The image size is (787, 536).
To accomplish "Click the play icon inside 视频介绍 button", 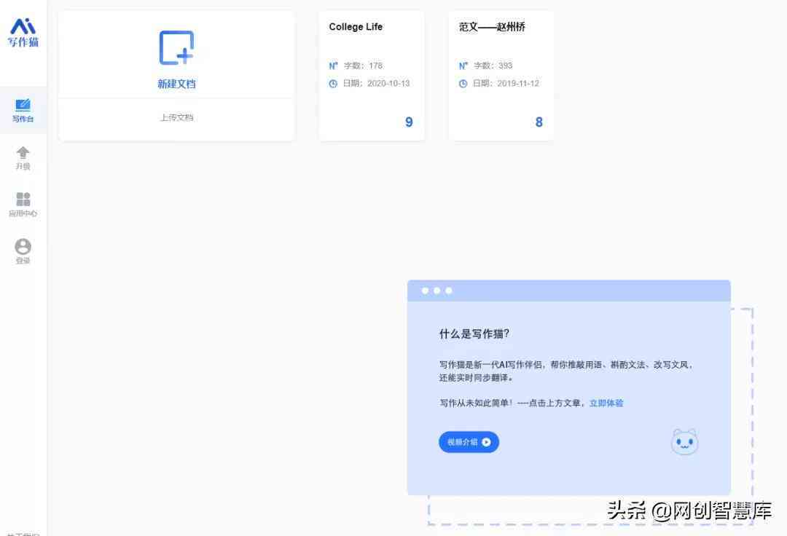I will [x=487, y=442].
